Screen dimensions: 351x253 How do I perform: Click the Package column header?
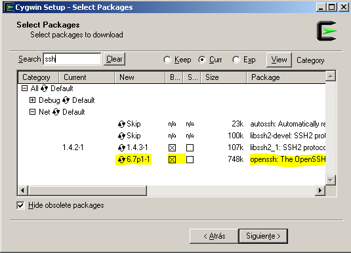pyautogui.click(x=286, y=77)
